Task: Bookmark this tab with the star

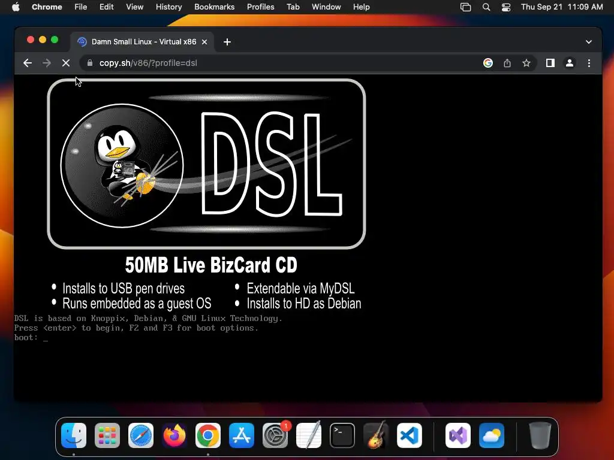Action: pos(526,63)
